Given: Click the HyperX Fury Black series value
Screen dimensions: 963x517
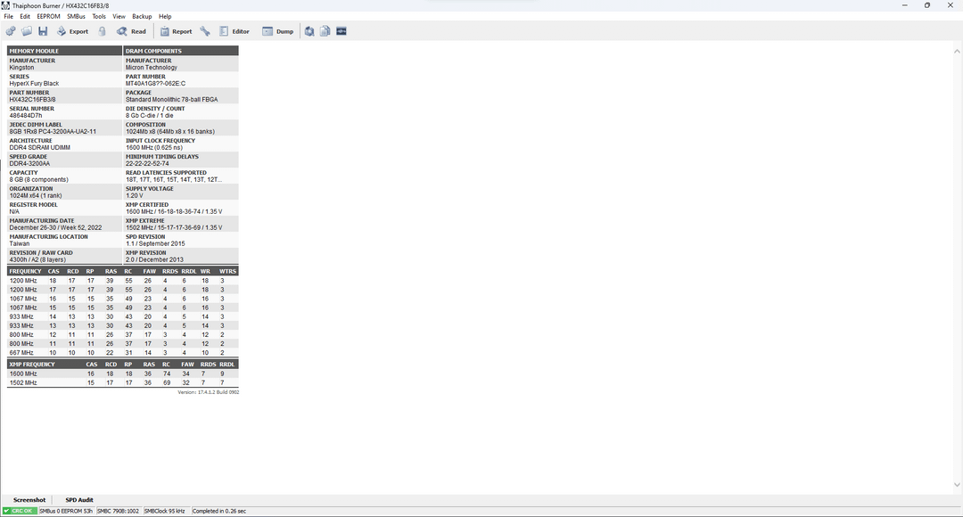Looking at the screenshot, I should (x=35, y=84).
